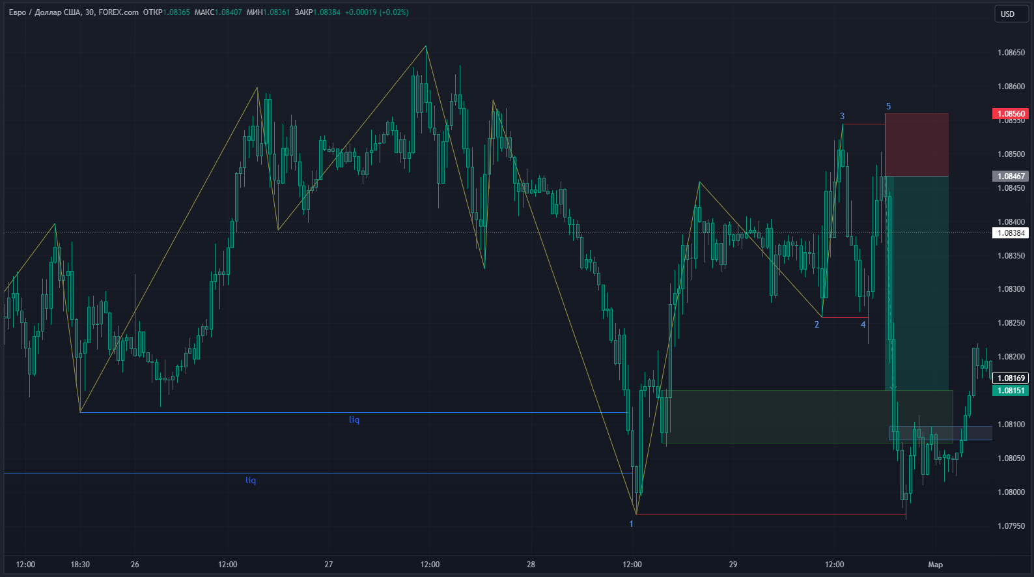Click the МАКС 1.08407 high value
1034x577 pixels.
(218, 12)
